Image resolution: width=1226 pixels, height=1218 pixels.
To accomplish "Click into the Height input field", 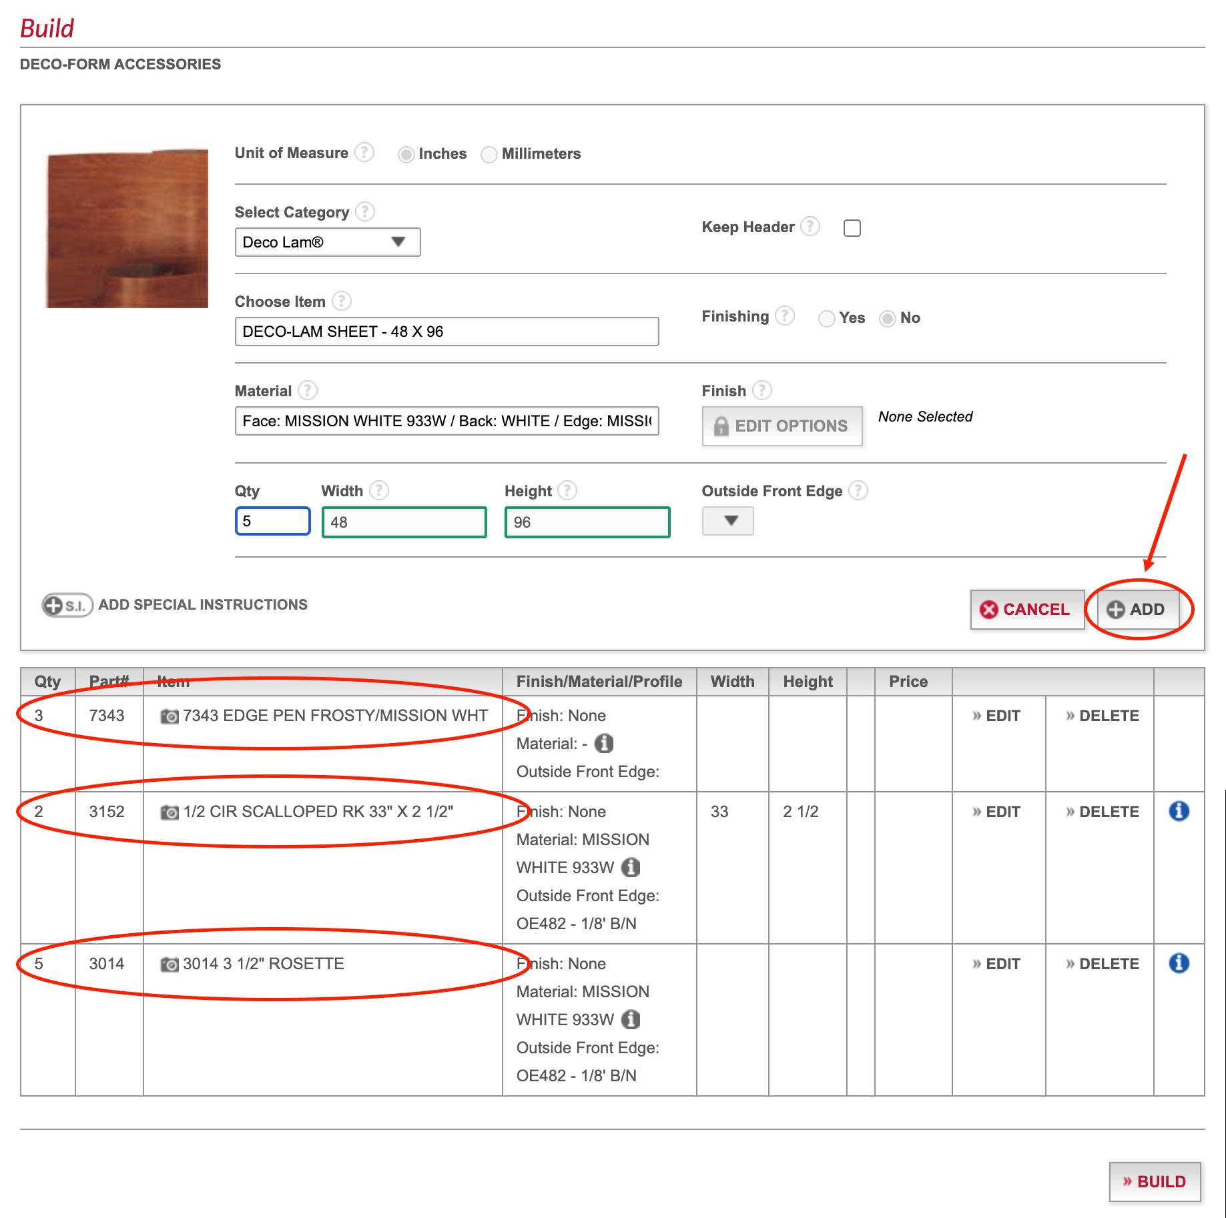I will [x=587, y=522].
